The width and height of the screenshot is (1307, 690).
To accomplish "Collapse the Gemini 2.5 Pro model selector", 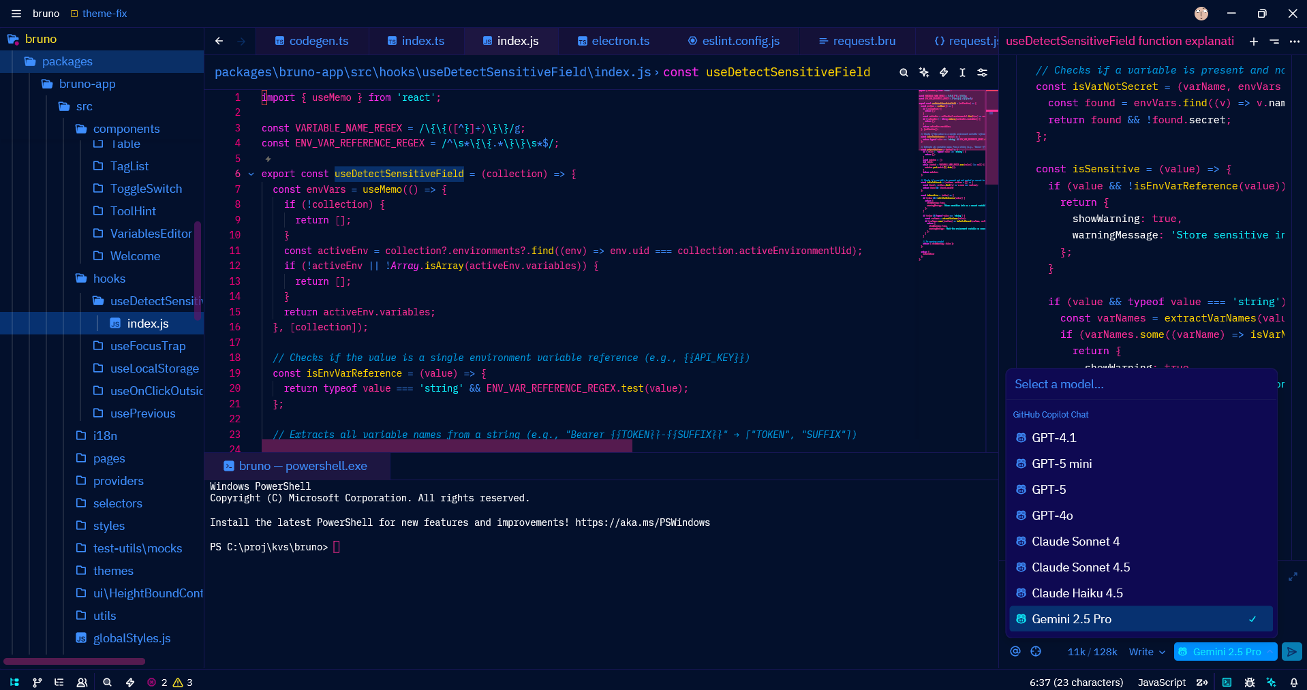I will coord(1226,652).
